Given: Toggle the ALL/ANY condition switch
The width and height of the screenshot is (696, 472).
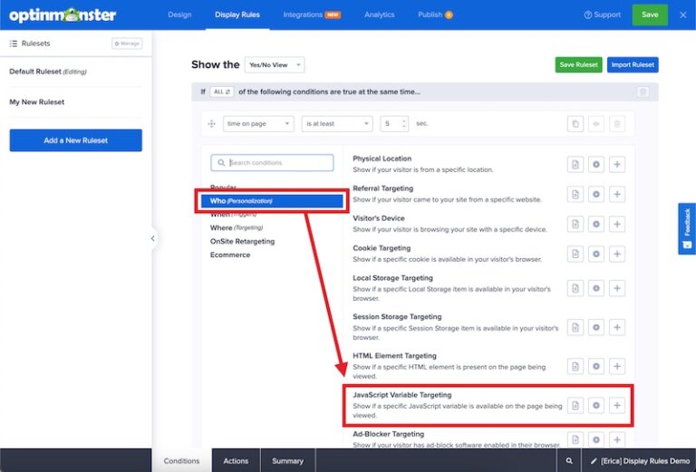Looking at the screenshot, I should coord(221,92).
